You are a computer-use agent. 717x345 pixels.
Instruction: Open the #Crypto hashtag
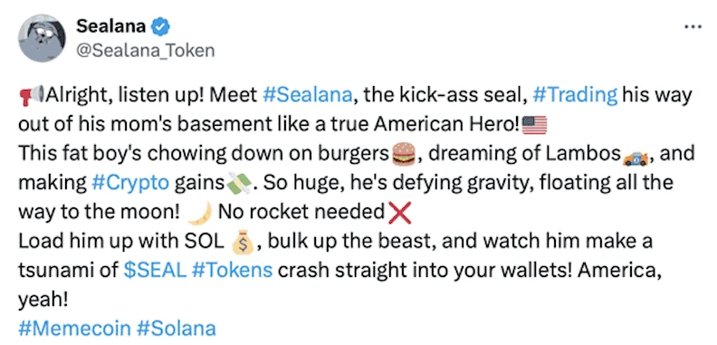[130, 183]
